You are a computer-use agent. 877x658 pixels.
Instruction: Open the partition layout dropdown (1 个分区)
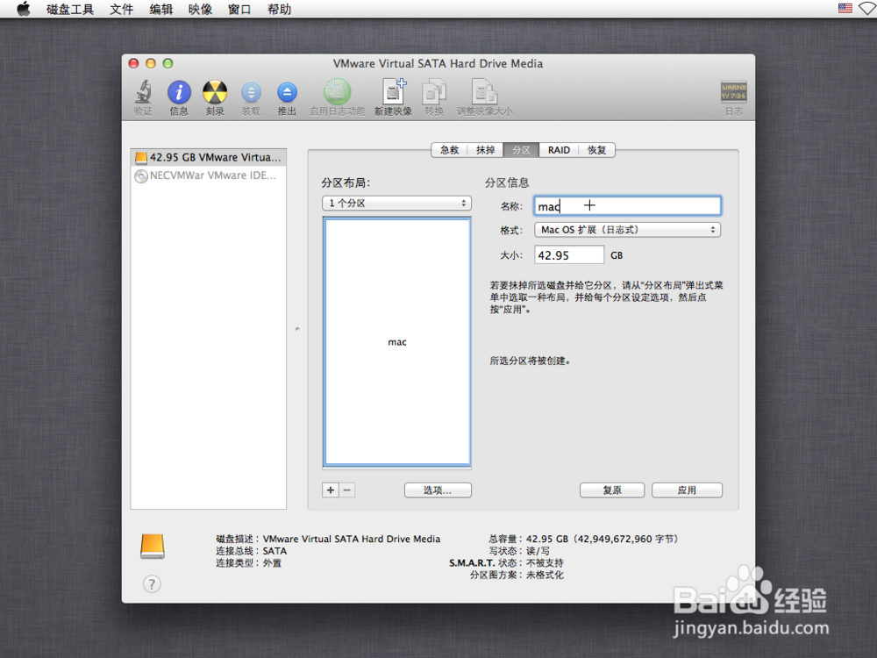click(396, 204)
